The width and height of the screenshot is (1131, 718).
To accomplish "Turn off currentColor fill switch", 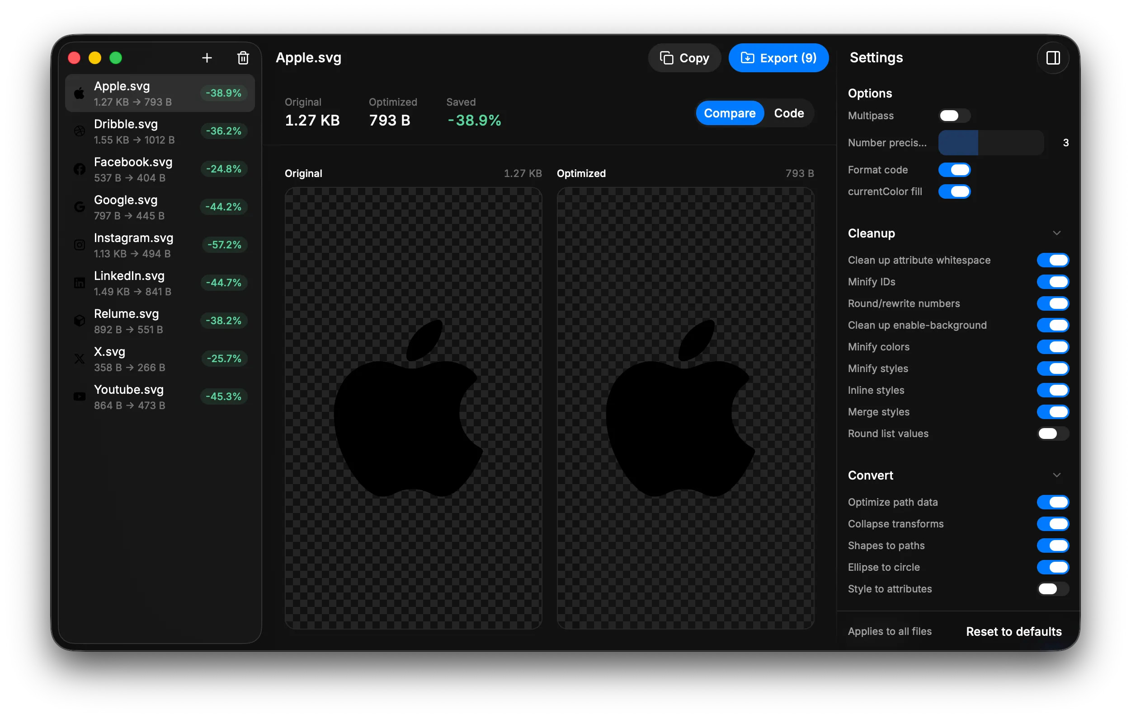I will coord(954,191).
